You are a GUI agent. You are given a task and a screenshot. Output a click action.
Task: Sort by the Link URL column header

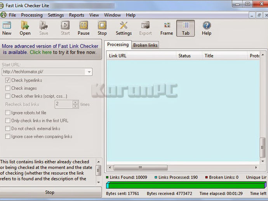pyautogui.click(x=141, y=55)
